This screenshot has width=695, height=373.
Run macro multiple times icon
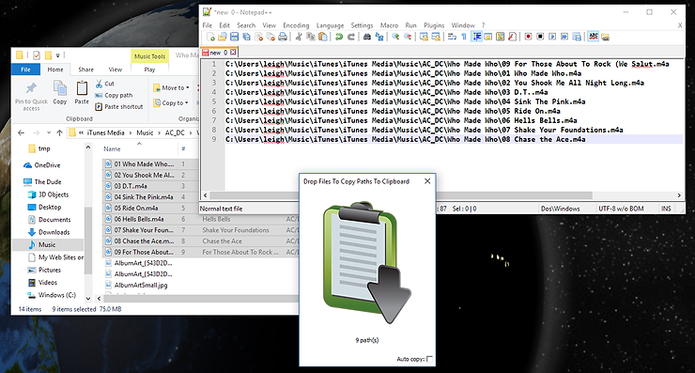[564, 37]
